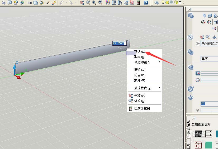Open Markup Set Manager icon

tap(132, 2)
